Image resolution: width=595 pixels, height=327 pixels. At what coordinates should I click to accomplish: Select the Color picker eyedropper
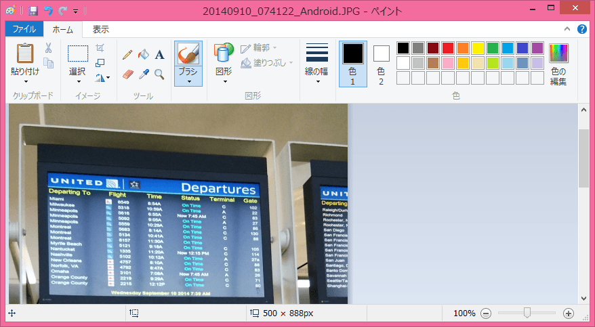[144, 74]
